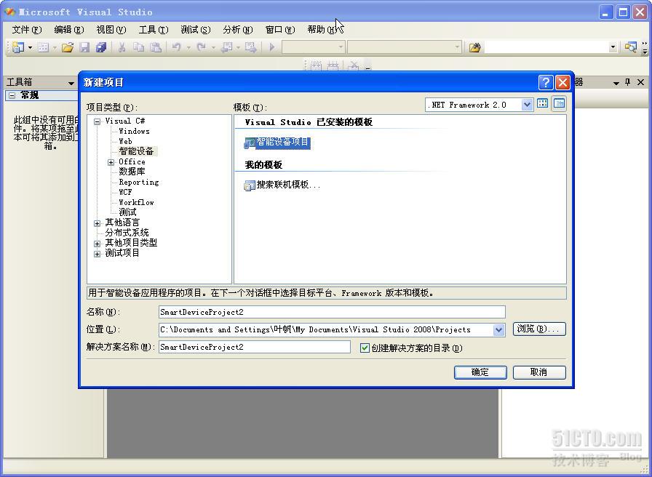
Task: Select Reporting project type
Action: (x=138, y=182)
